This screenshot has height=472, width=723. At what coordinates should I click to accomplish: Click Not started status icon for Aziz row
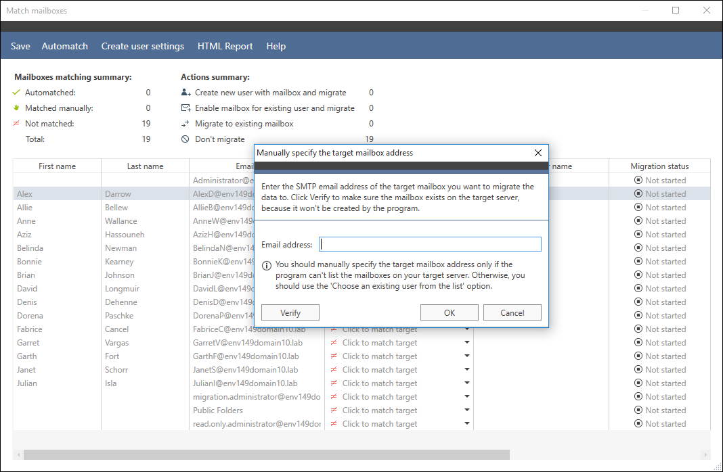tap(638, 234)
